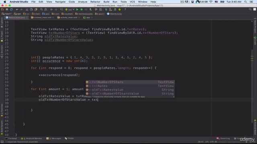Open the VCS menu
The width and height of the screenshot is (257, 144).
132,2
